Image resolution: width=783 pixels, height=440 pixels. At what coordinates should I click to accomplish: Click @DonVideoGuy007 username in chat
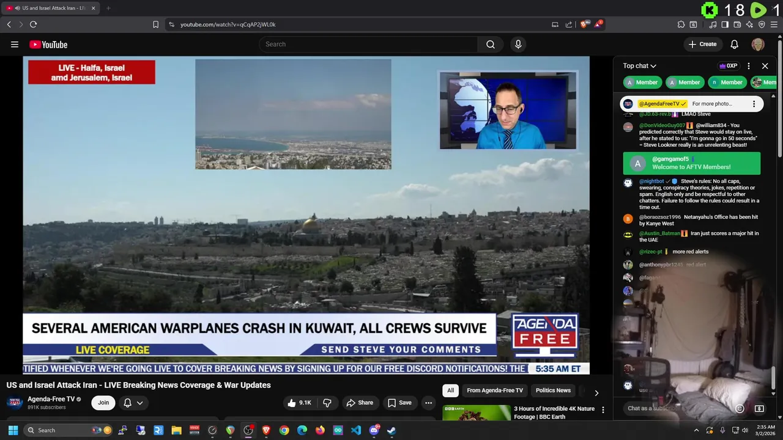pyautogui.click(x=662, y=125)
